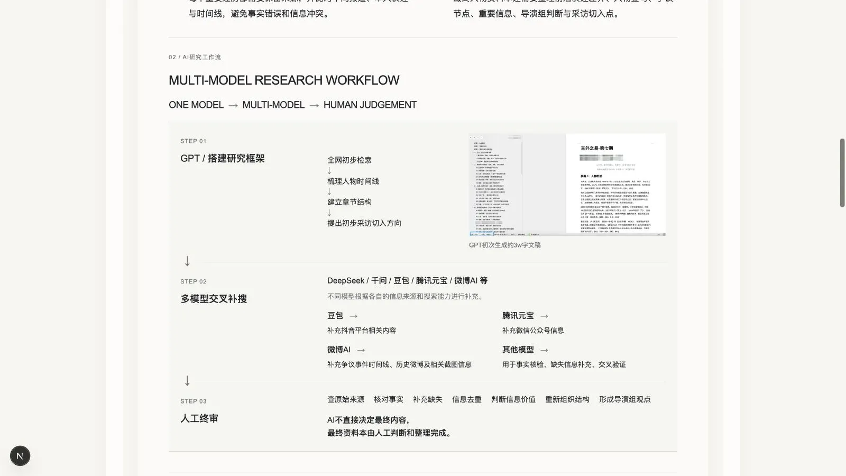The image size is (846, 476).
Task: Click the caption 'GPT初次生成约3w字文稿'
Action: [505, 245]
